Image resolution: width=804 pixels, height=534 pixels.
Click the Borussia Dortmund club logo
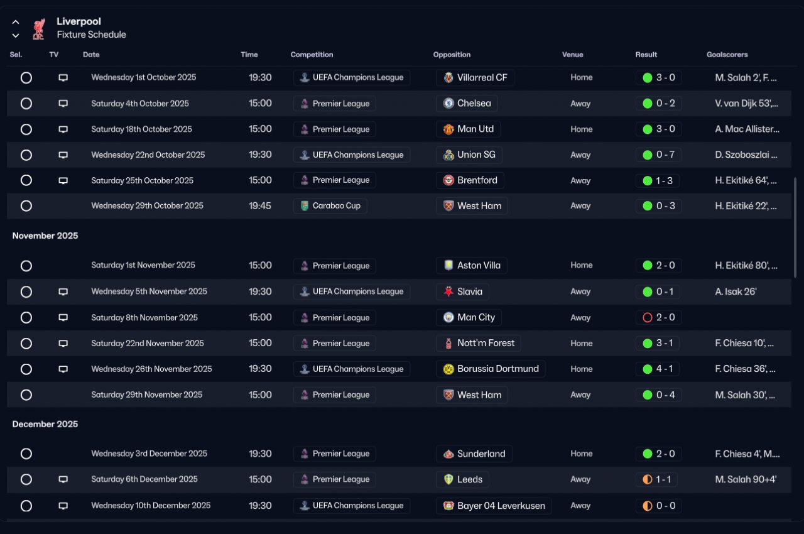point(448,369)
